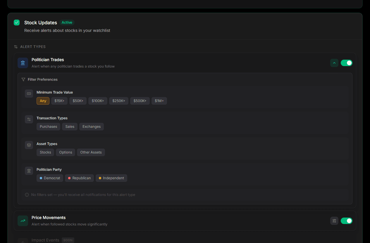The width and height of the screenshot is (370, 243).
Task: Click the Price Movements trend arrow icon
Action: tap(23, 221)
